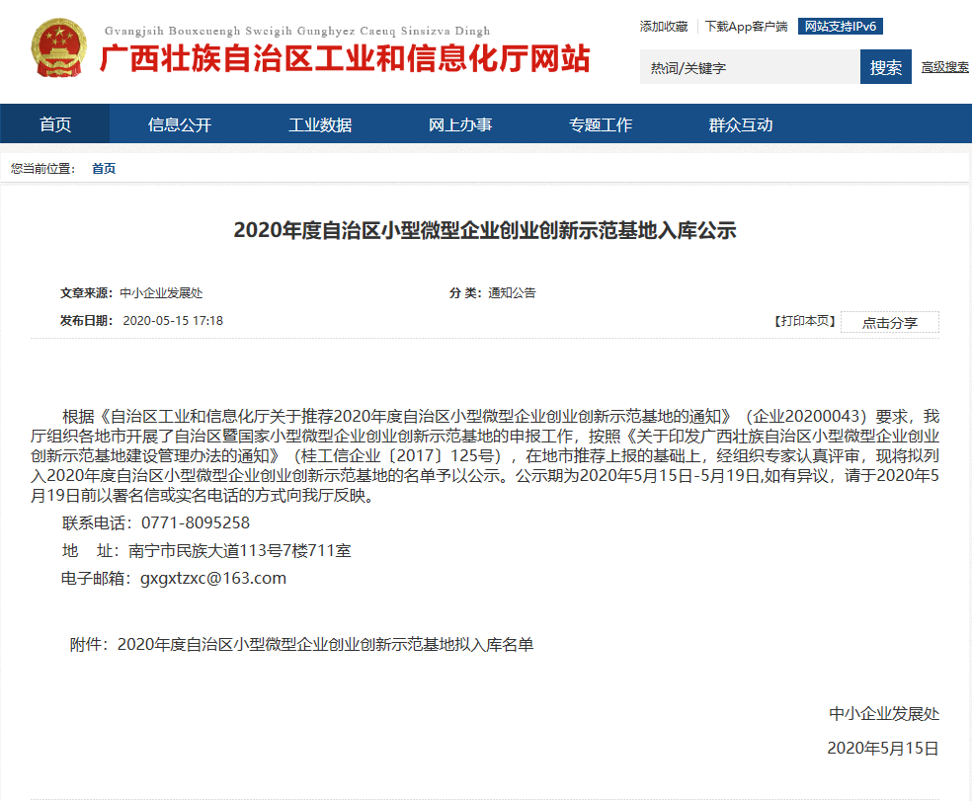Screen dimensions: 972x801
Task: Click the gxgxtzxc@163.com email address
Action: pos(213,579)
